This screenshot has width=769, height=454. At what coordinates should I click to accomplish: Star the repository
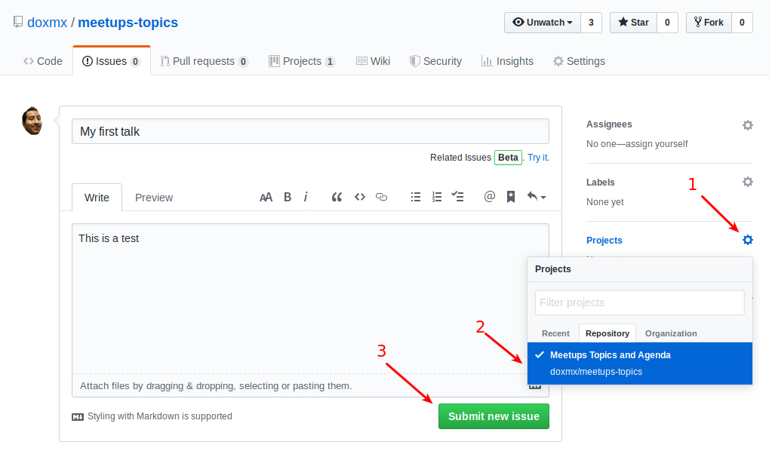tap(633, 23)
